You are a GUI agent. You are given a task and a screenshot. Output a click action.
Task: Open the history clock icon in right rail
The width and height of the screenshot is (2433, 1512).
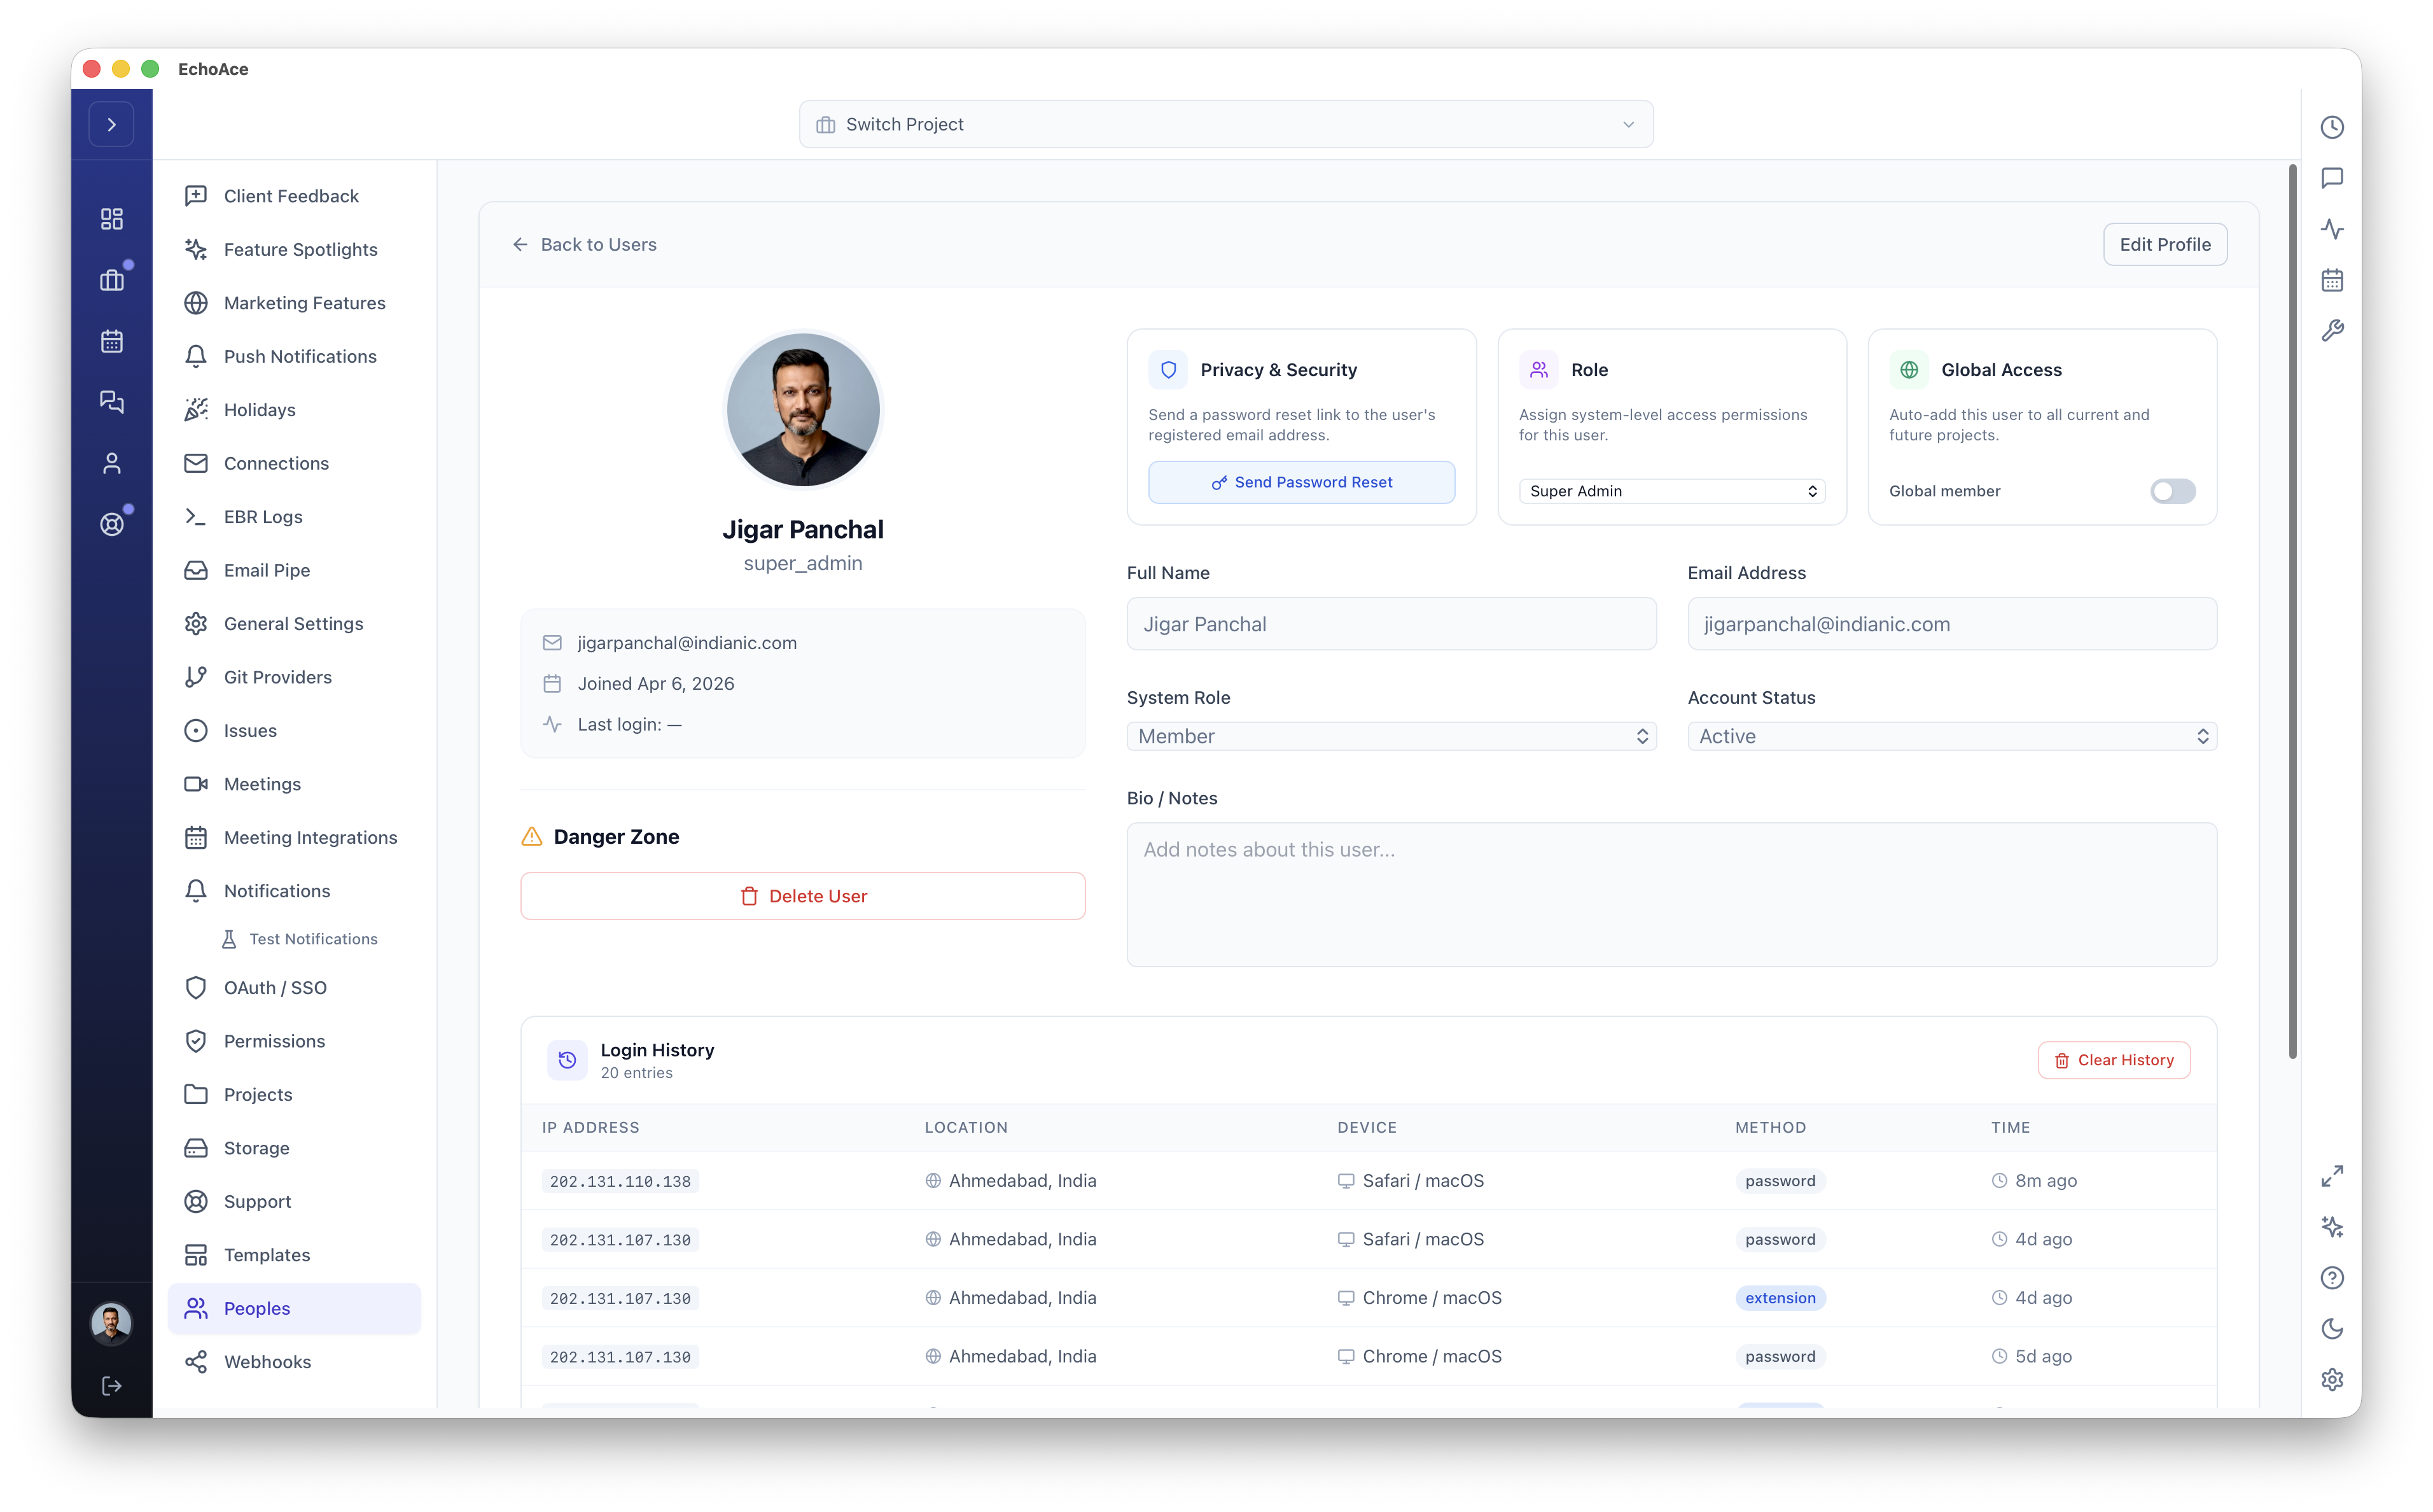point(2331,127)
